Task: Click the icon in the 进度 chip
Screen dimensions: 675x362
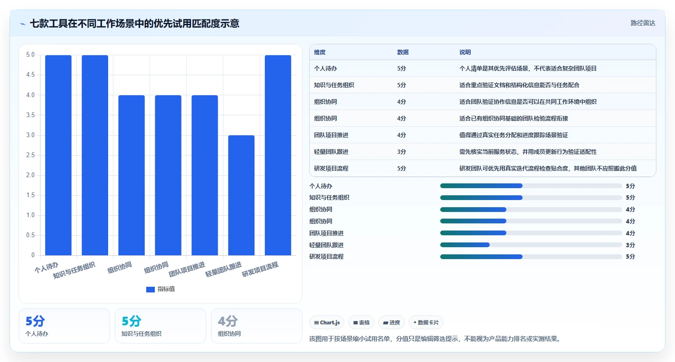Action: pyautogui.click(x=385, y=322)
